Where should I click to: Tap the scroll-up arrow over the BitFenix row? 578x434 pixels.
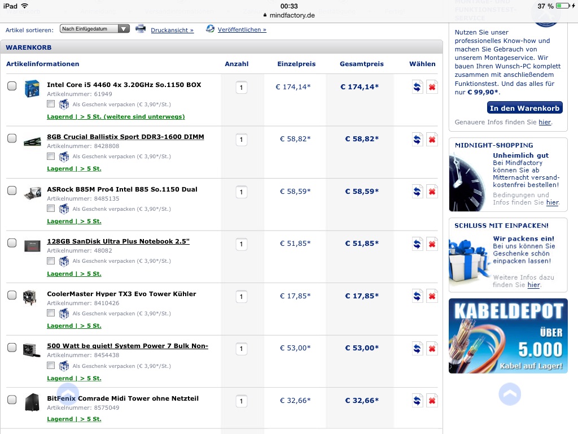click(x=68, y=393)
